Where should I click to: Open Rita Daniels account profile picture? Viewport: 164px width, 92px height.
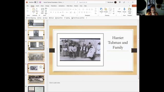point(115,2)
